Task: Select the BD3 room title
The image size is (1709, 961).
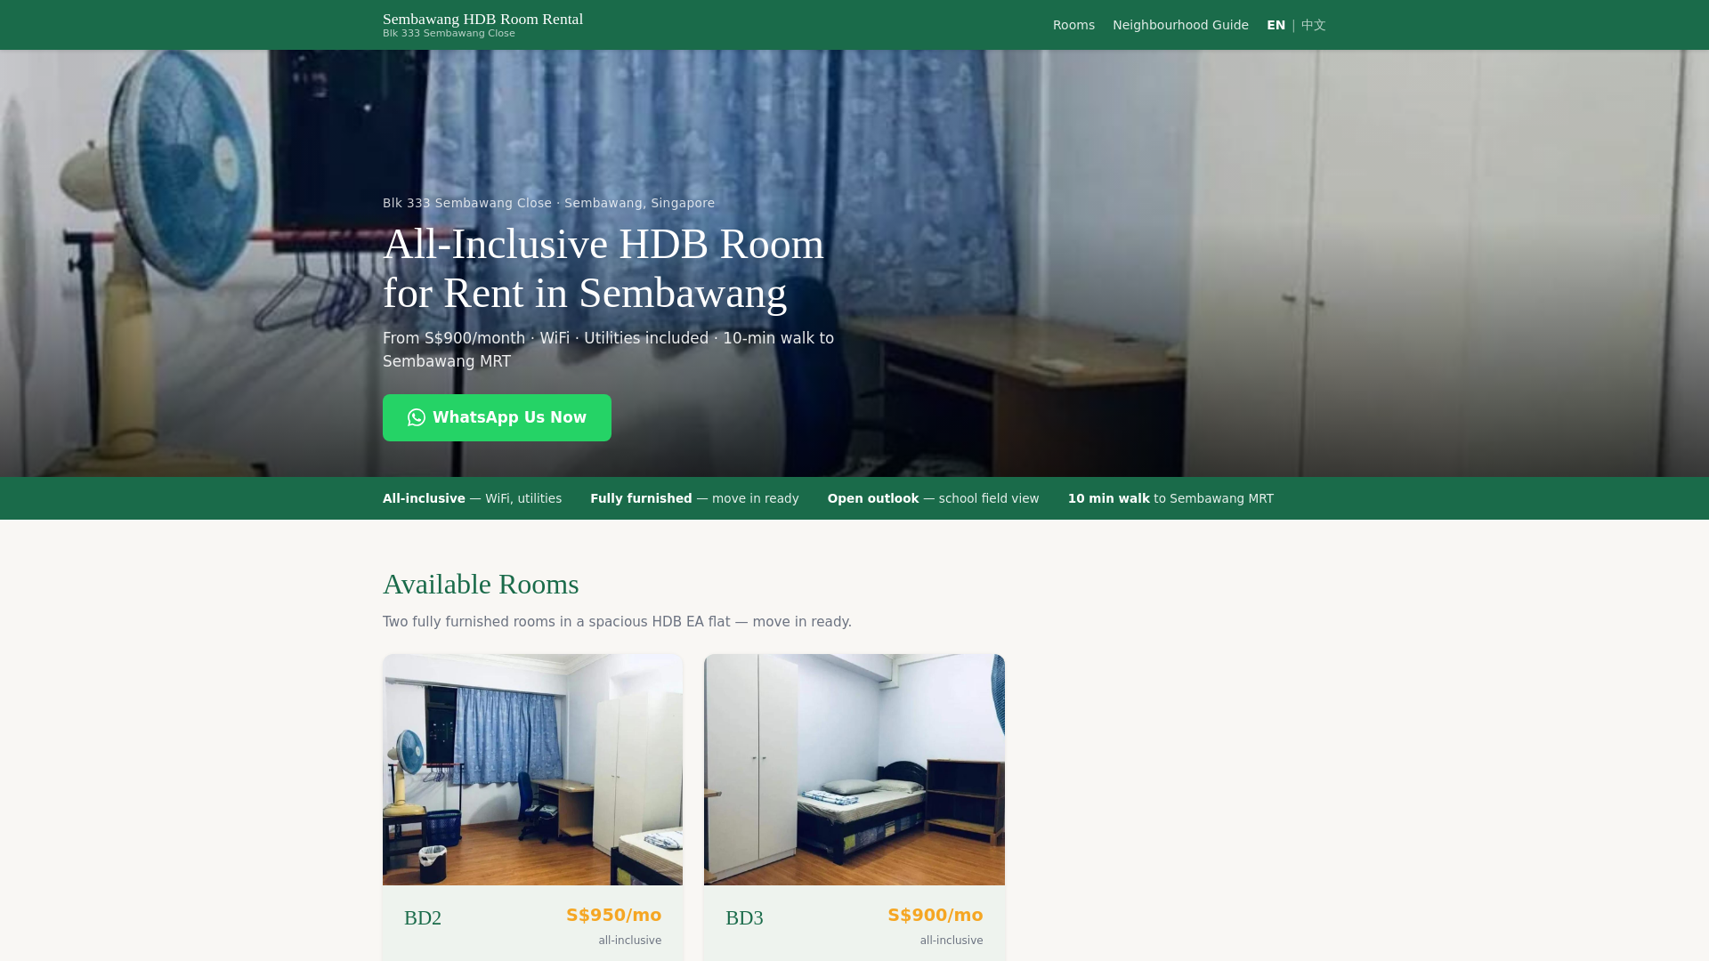Action: (x=744, y=918)
